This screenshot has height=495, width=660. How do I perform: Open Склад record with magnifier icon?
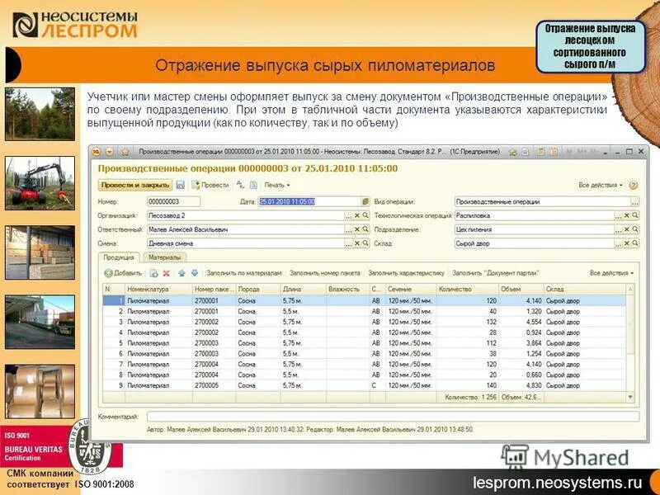634,243
